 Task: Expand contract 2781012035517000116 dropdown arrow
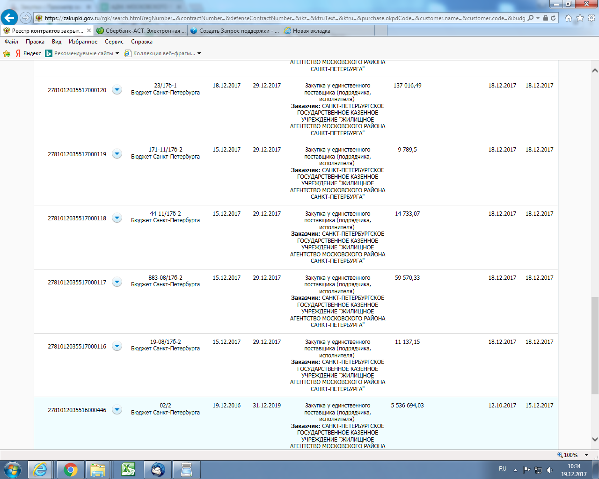(x=117, y=346)
